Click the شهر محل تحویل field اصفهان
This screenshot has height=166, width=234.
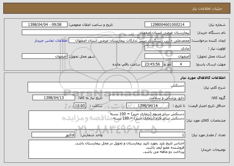(x=45, y=56)
